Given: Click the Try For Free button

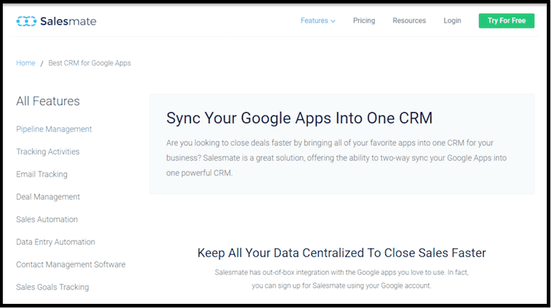Looking at the screenshot, I should pos(507,21).
